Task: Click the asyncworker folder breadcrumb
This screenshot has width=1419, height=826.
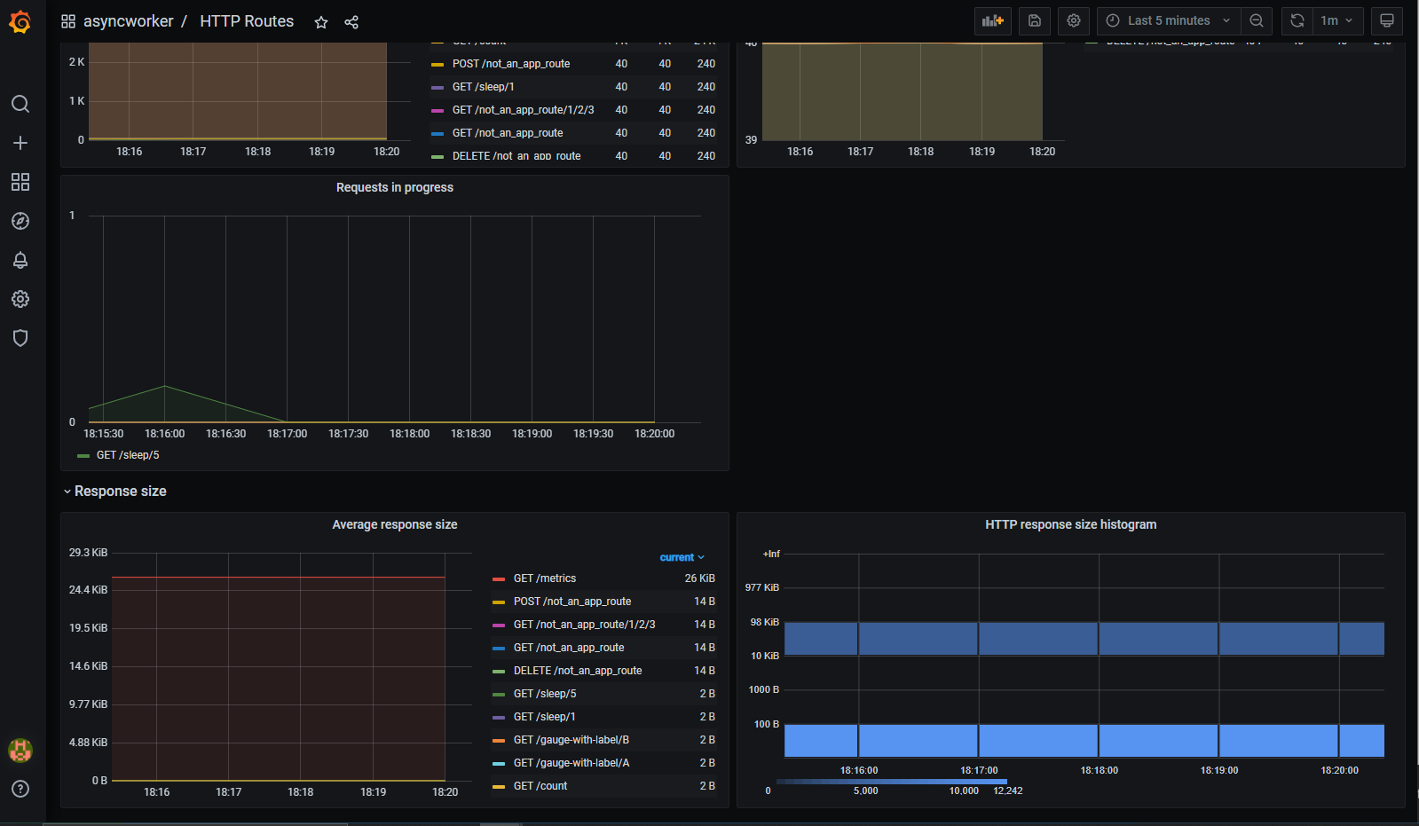Action: point(128,21)
